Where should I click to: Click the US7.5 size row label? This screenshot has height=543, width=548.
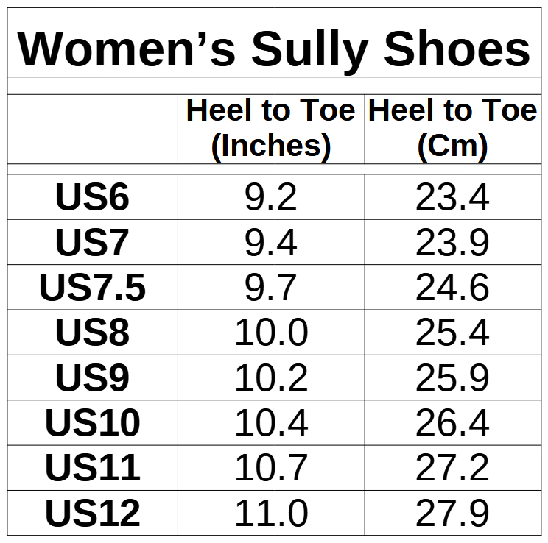(x=93, y=288)
